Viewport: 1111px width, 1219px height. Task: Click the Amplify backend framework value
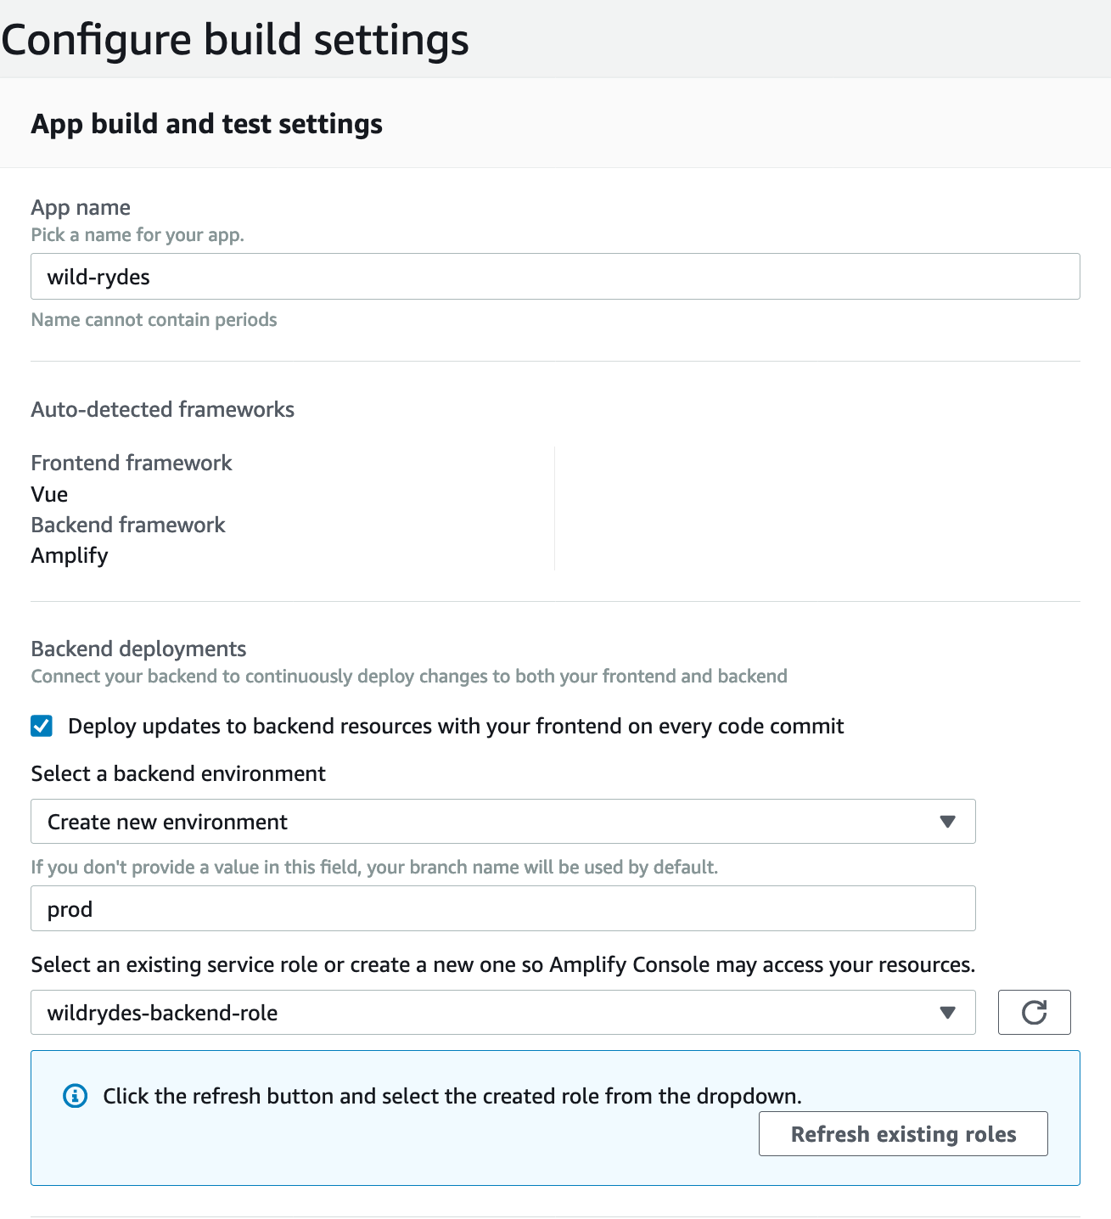[x=70, y=556]
